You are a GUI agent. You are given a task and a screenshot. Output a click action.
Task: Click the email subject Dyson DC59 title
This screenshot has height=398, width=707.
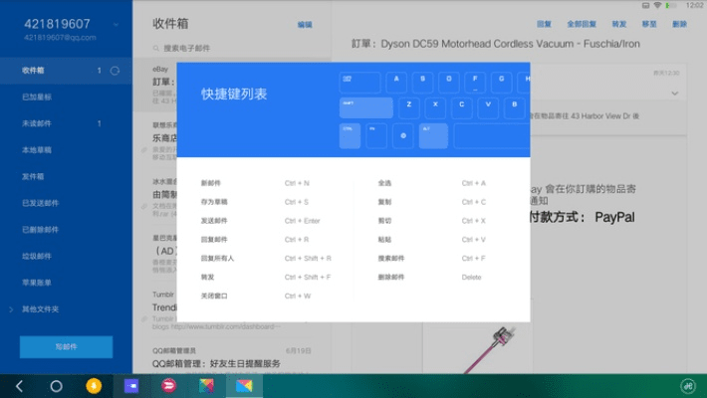pyautogui.click(x=496, y=44)
